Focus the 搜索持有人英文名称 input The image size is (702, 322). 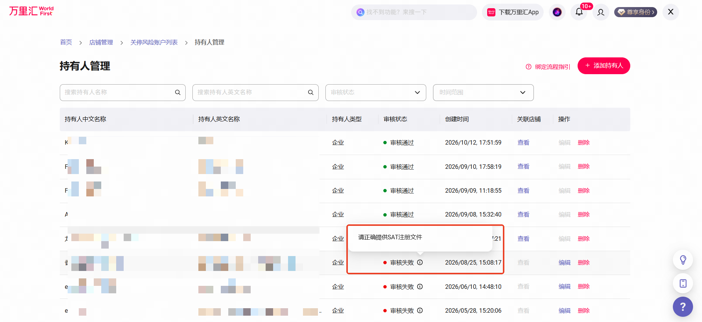pyautogui.click(x=256, y=92)
